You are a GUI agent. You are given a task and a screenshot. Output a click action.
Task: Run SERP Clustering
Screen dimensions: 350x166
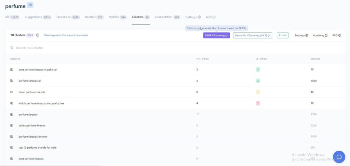pos(216,35)
